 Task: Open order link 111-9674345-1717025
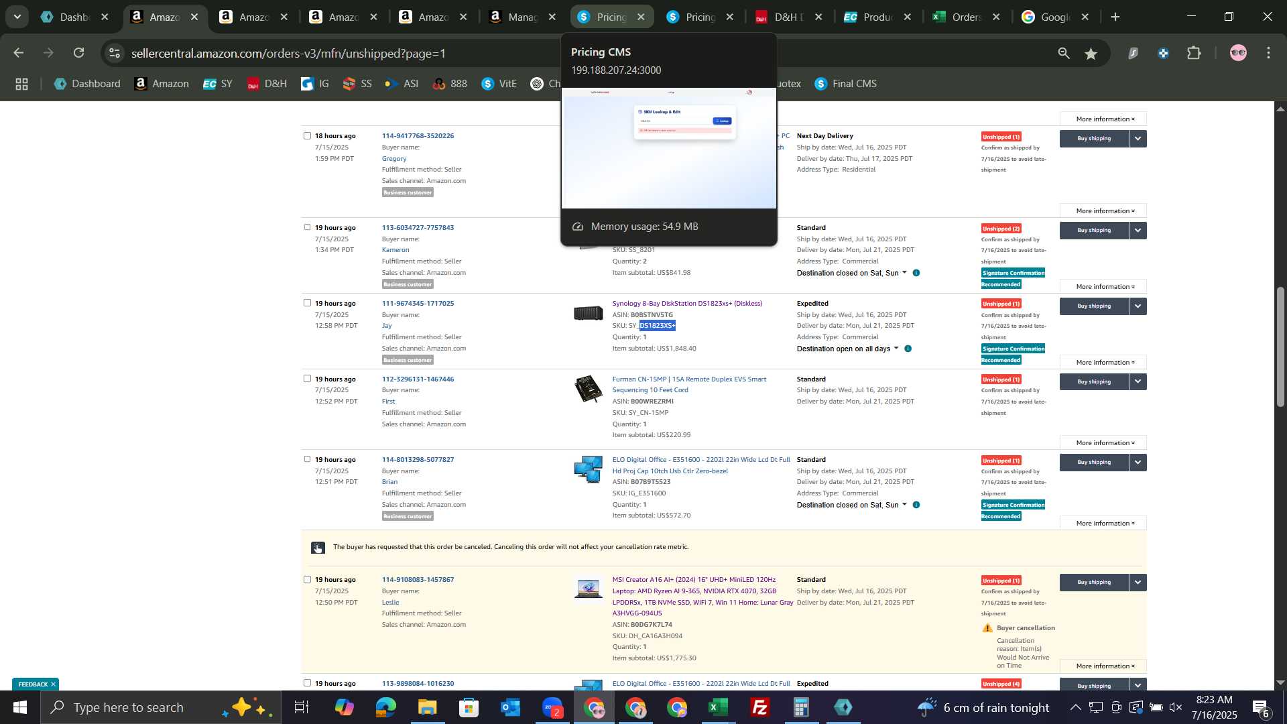coord(418,304)
